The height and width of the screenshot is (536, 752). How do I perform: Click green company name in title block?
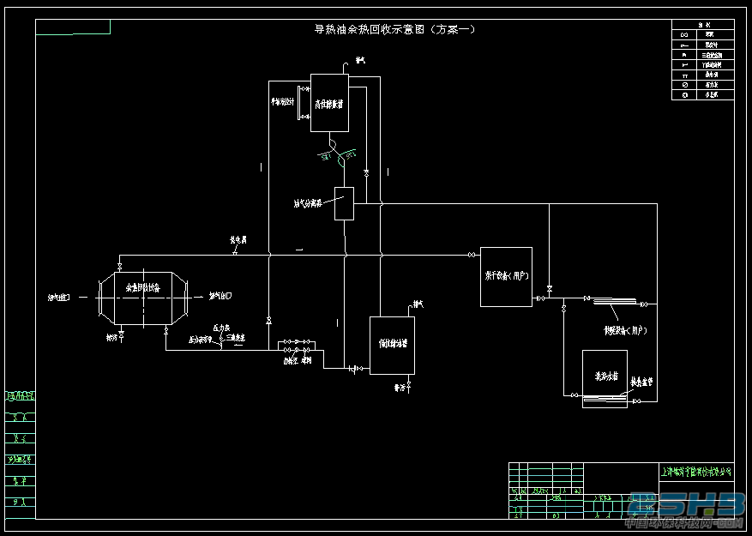coord(697,472)
